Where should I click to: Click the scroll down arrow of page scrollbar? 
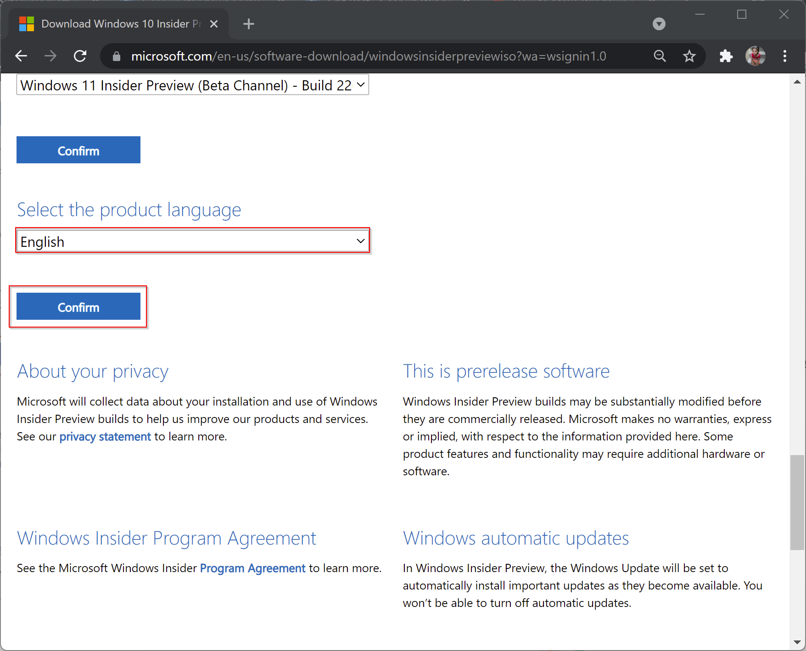797,642
